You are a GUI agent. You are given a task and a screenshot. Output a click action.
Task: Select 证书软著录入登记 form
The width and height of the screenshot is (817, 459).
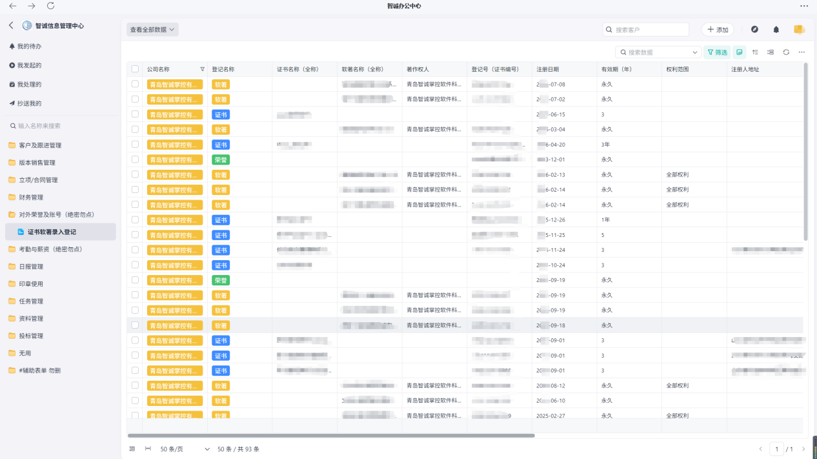click(61, 232)
